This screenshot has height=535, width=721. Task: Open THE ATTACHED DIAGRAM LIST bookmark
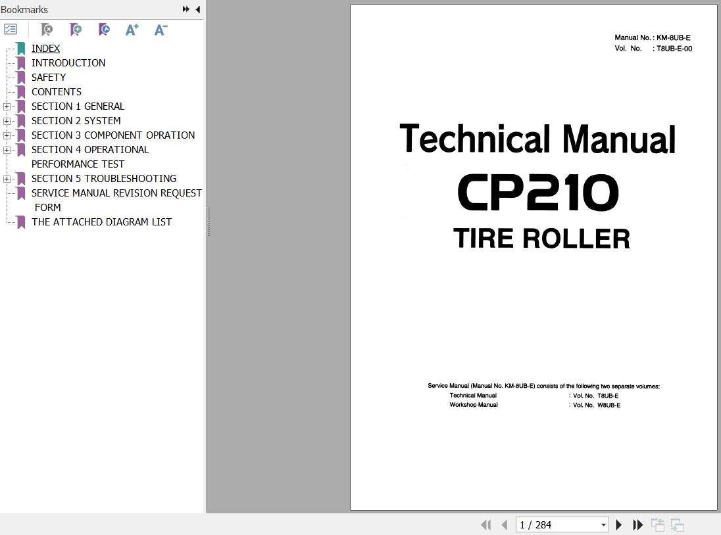click(x=101, y=221)
